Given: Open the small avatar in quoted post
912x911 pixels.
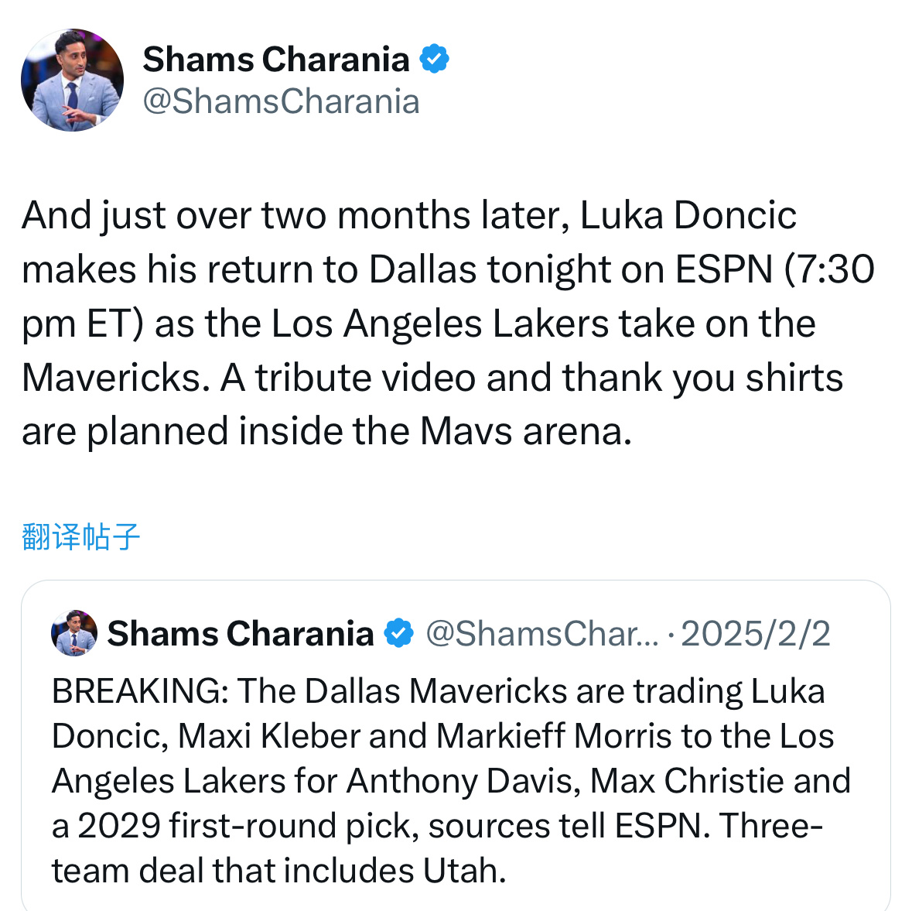Looking at the screenshot, I should point(74,633).
